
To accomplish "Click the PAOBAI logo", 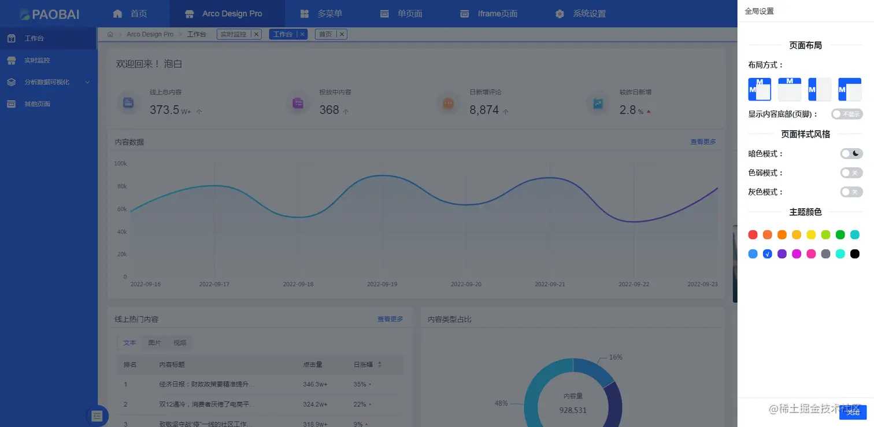I will [x=49, y=14].
